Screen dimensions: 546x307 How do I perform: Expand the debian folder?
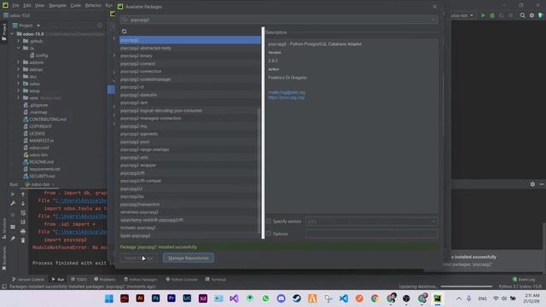19,69
